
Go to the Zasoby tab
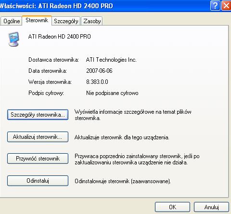(92, 21)
